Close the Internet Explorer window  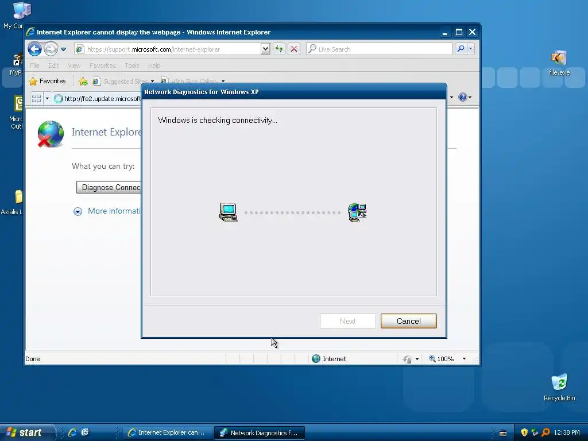pyautogui.click(x=472, y=32)
